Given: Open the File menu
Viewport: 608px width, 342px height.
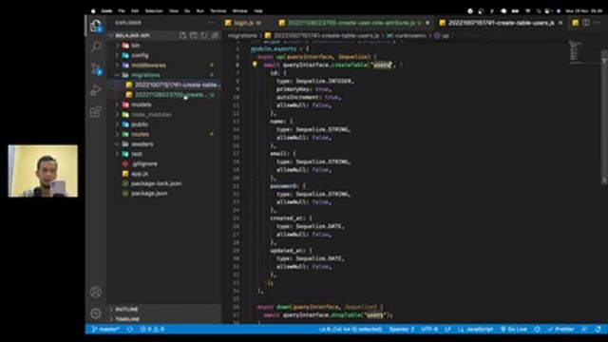Looking at the screenshot, I should coord(122,10).
